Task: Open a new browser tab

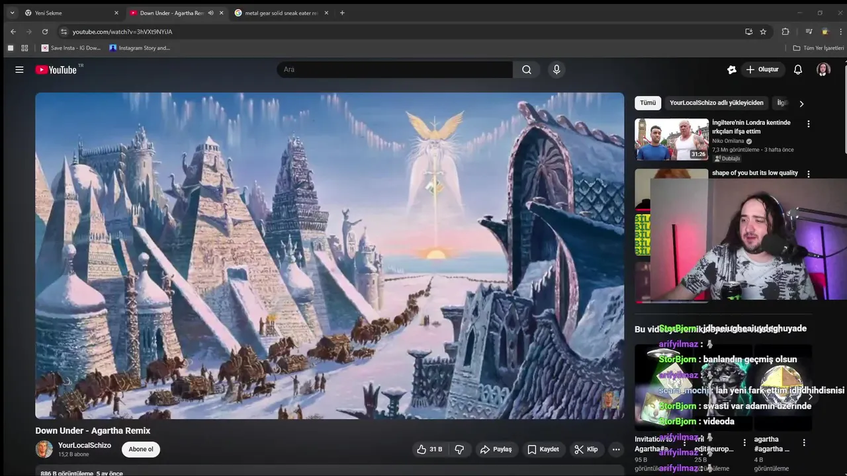Action: 342,13
